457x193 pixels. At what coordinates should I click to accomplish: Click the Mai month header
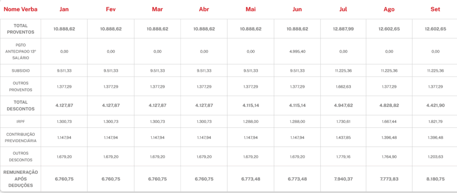(x=251, y=9)
